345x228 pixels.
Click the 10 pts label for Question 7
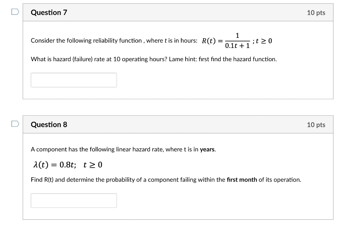(317, 12)
